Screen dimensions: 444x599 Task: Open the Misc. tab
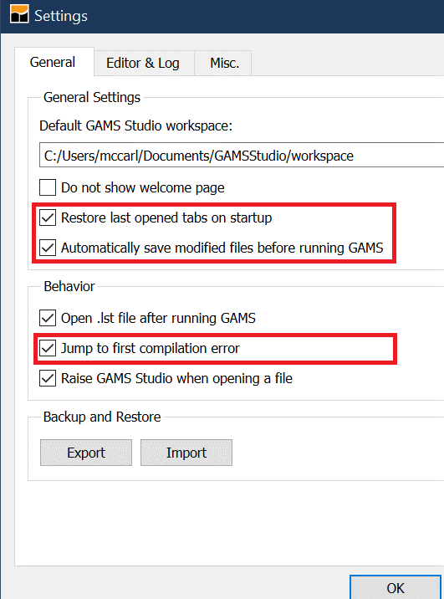pyautogui.click(x=223, y=63)
